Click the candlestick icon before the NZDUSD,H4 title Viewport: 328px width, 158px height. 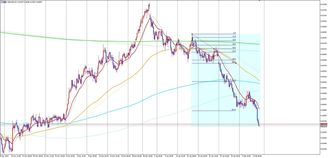click(5, 2)
